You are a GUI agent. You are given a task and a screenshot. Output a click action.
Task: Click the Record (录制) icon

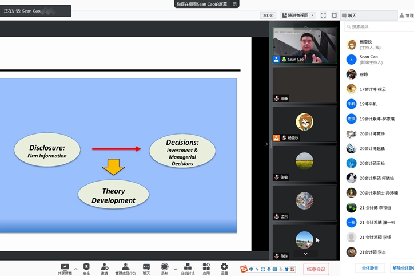click(165, 267)
